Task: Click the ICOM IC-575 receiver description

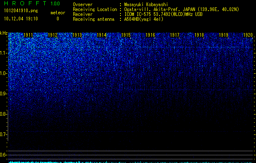Action: [163, 14]
